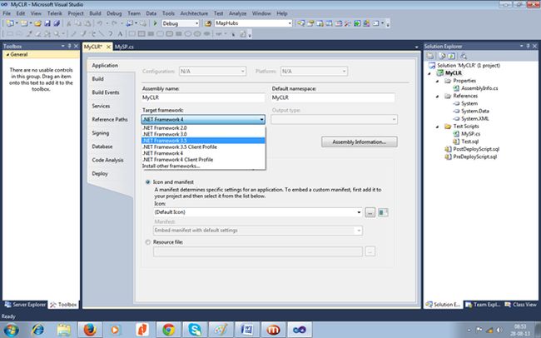Viewport: 541px width, 338px height.
Task: Click the New Project toolbar icon
Action: click(x=10, y=23)
